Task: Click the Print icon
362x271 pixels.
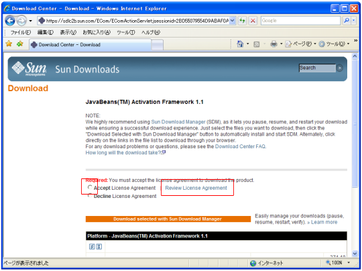Action: click(x=274, y=44)
